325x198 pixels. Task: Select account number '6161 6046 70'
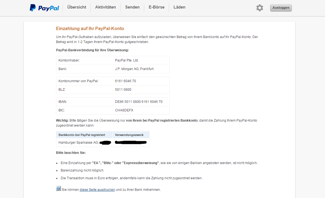(x=126, y=81)
